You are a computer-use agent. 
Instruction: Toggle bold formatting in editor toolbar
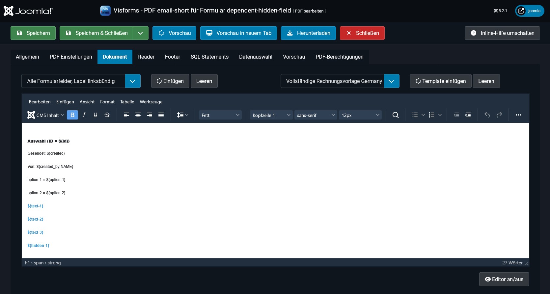[x=72, y=115]
